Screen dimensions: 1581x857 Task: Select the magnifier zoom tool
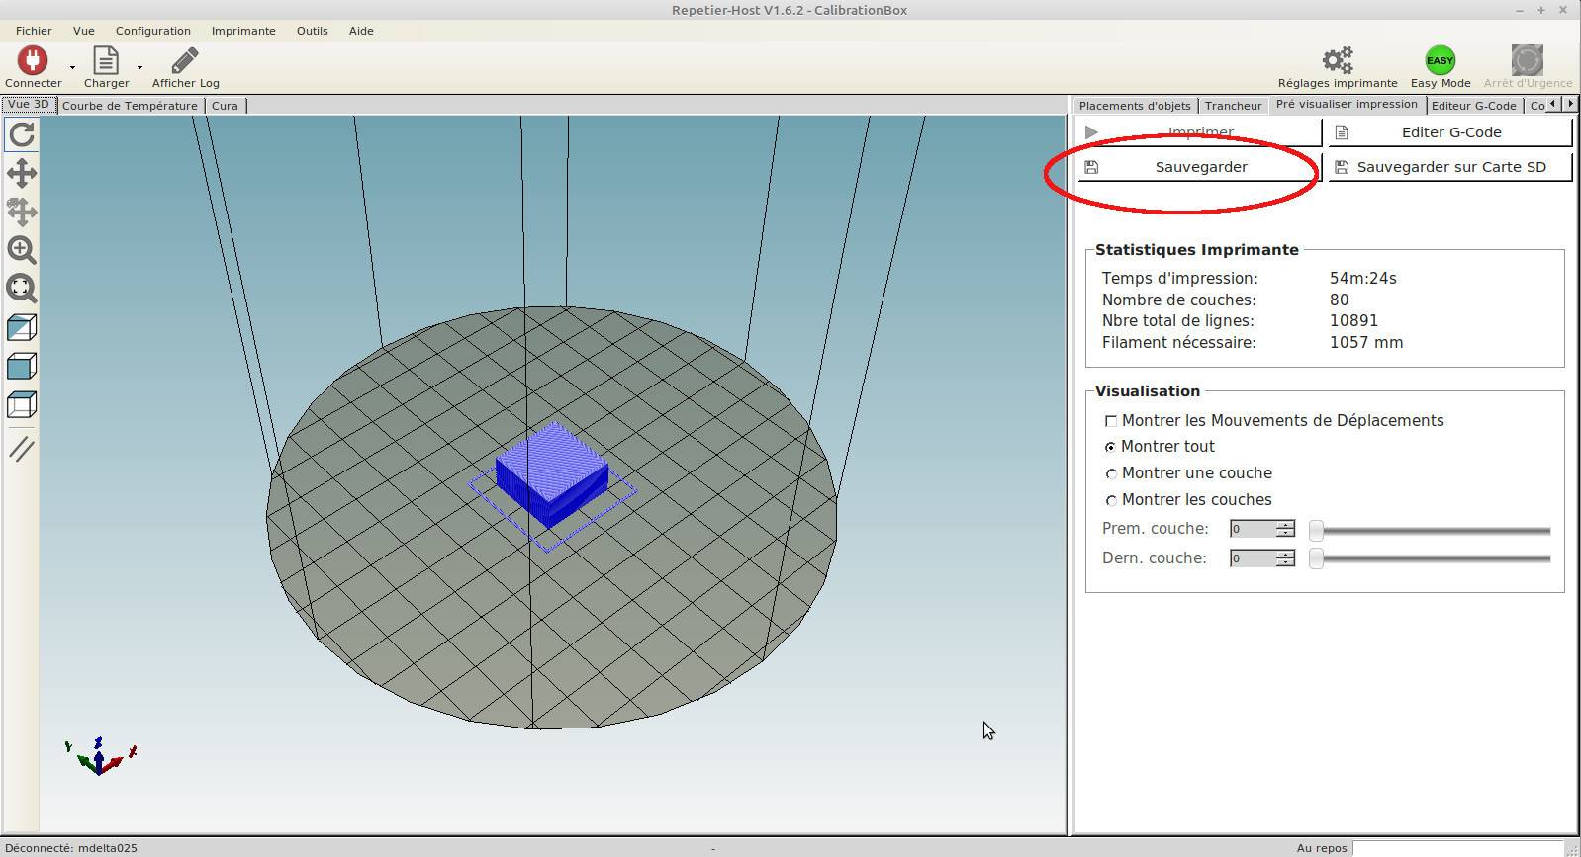click(22, 250)
